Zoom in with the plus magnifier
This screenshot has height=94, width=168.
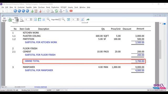click(48, 19)
